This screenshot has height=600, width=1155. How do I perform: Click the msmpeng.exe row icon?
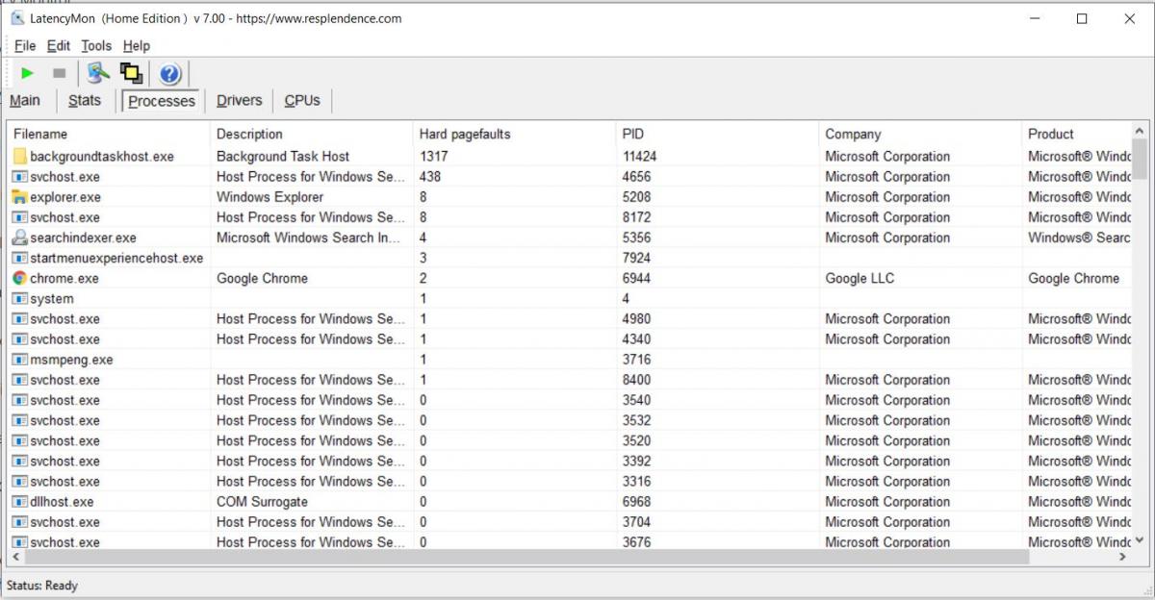[20, 360]
